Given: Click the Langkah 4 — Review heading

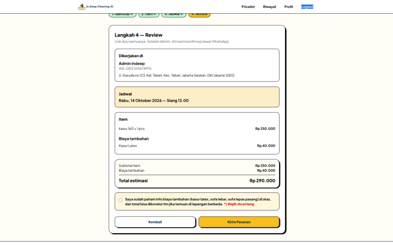Looking at the screenshot, I should [x=139, y=35].
